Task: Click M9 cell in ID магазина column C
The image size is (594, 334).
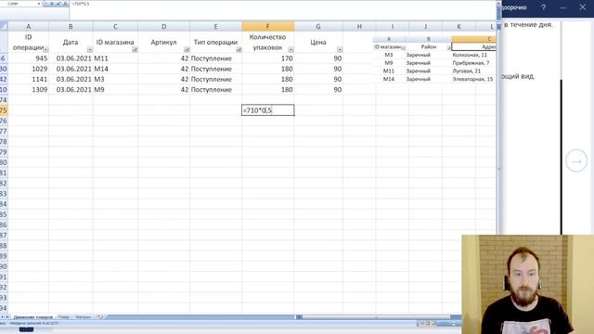Action: pyautogui.click(x=115, y=90)
